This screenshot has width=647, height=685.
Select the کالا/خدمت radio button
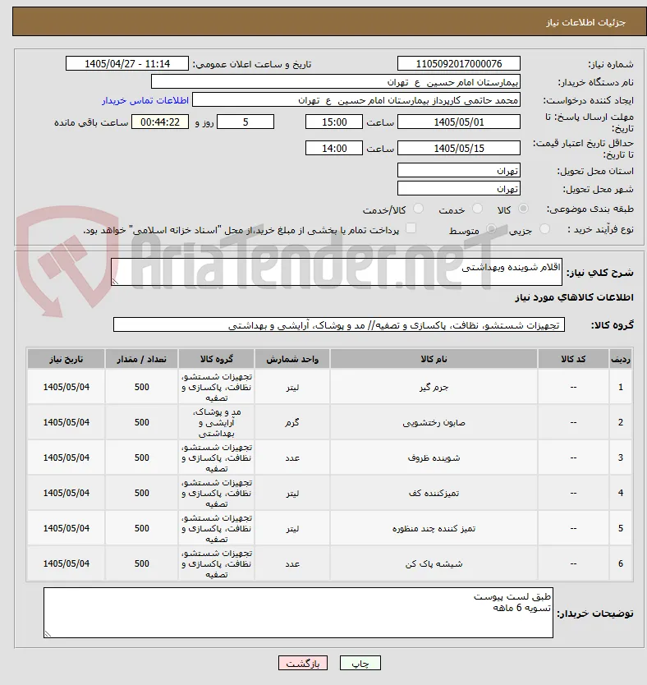click(418, 209)
